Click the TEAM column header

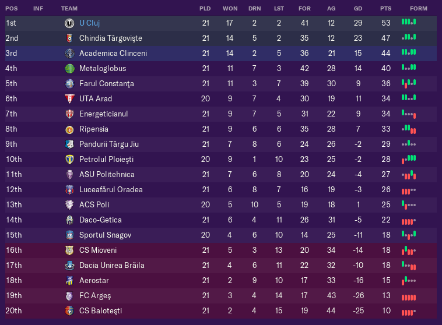(69, 9)
